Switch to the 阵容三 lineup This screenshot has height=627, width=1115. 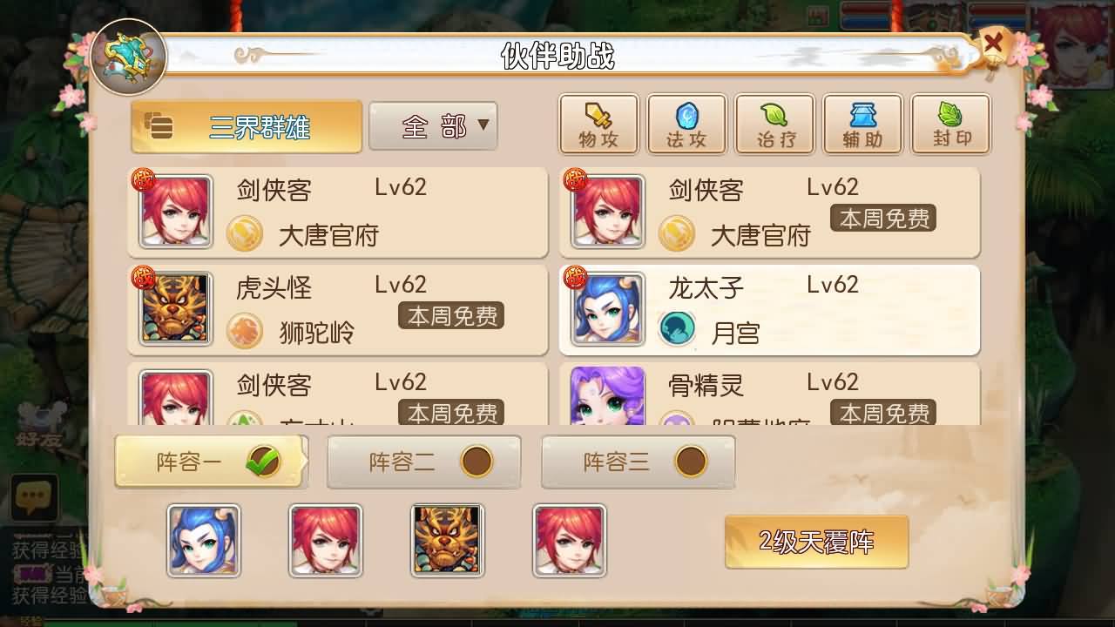pos(638,462)
